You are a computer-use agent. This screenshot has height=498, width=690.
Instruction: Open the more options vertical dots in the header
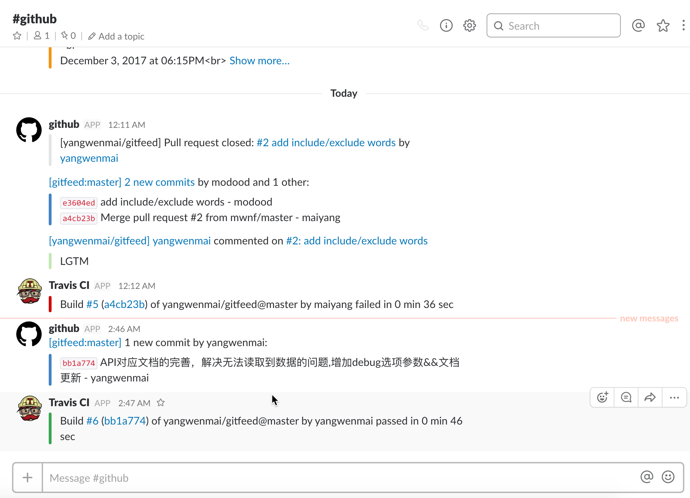[683, 25]
